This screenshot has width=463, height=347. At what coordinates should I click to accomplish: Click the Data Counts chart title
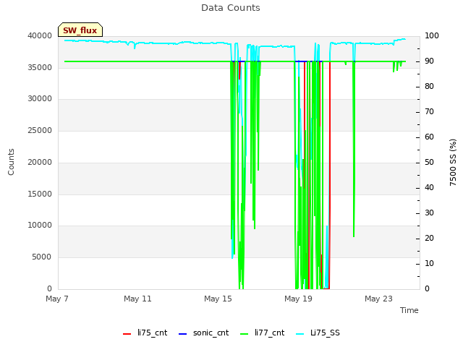pos(231,8)
